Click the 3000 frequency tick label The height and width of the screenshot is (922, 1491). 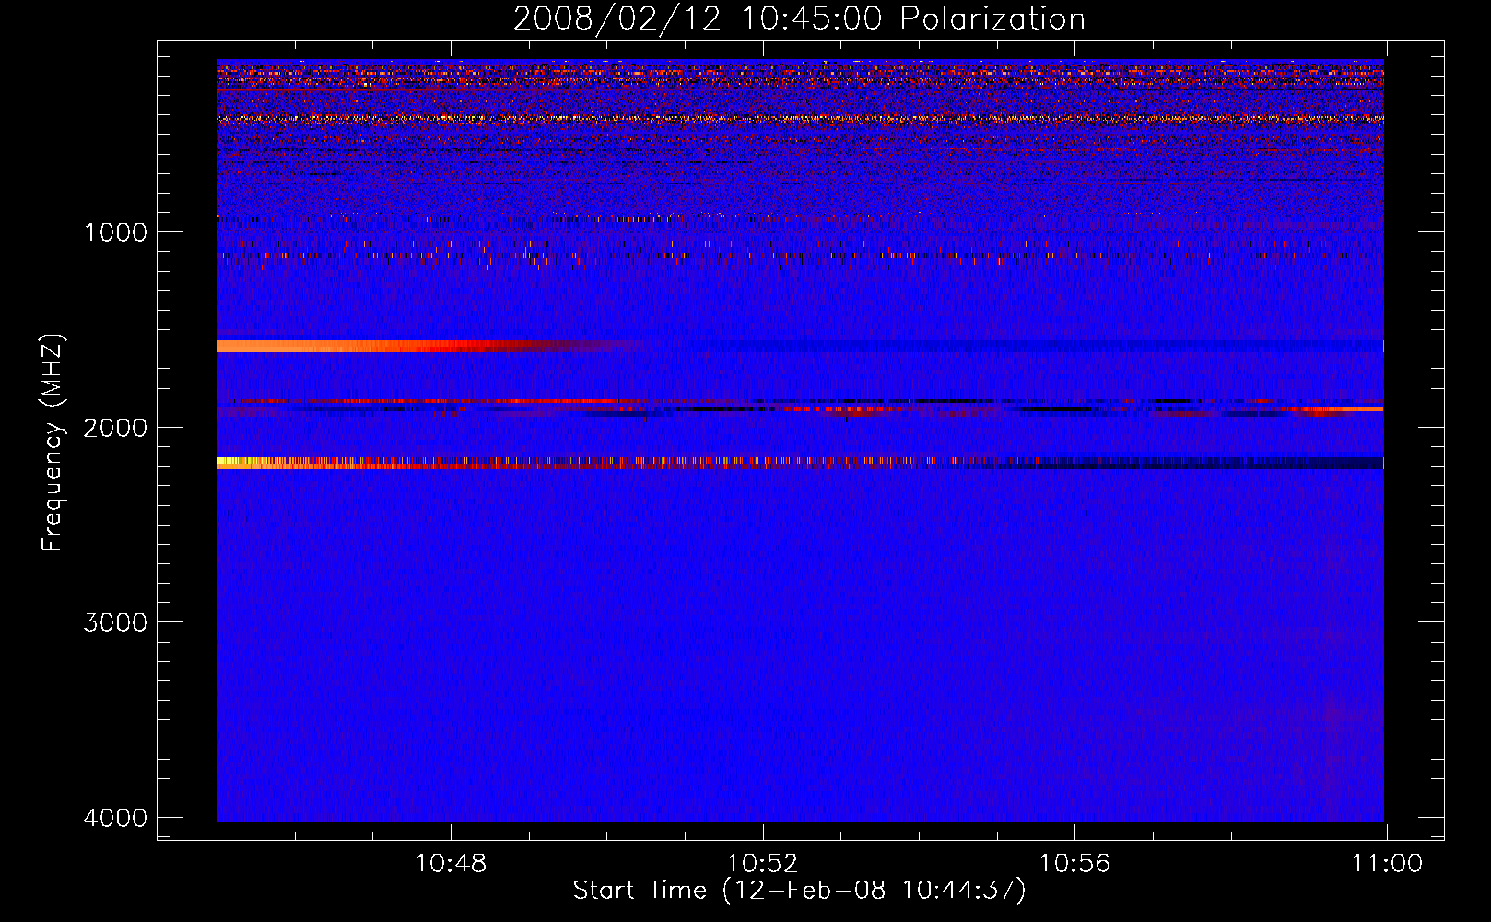pos(115,622)
